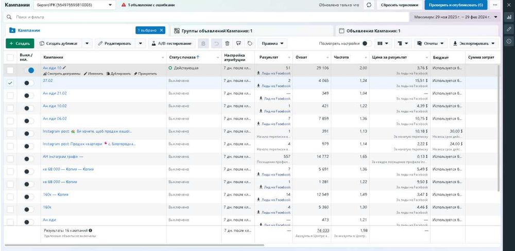The width and height of the screenshot is (515, 251).
Task: Open the three-dots more options menu
Action: tap(495, 5)
